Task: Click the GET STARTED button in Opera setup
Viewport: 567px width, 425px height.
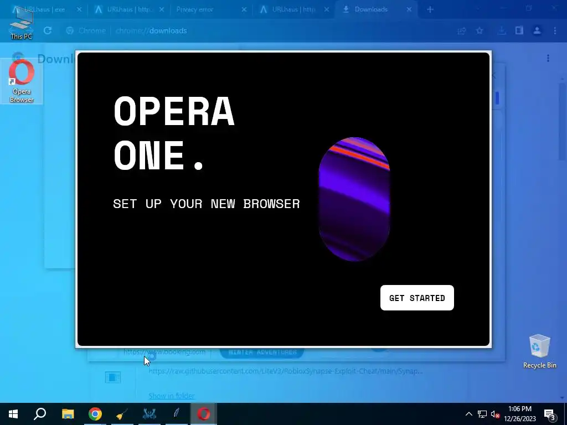Action: pos(417,298)
